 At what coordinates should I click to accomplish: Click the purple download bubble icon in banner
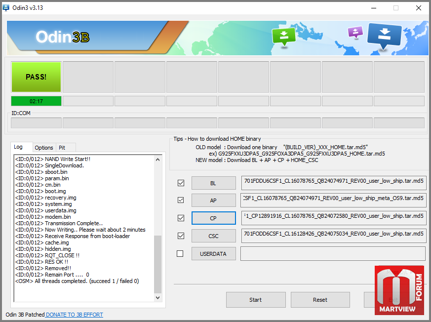tap(355, 32)
